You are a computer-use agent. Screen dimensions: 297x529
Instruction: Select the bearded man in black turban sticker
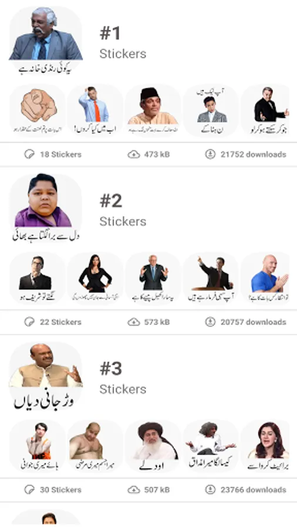tap(153, 446)
